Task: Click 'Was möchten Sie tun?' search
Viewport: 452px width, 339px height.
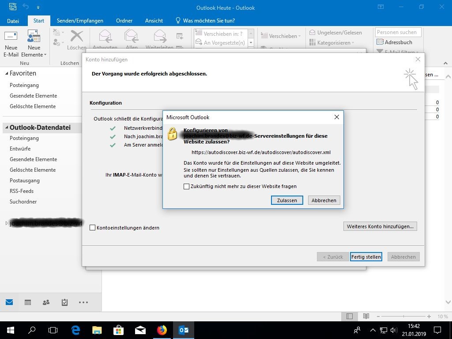Action: [x=205, y=21]
